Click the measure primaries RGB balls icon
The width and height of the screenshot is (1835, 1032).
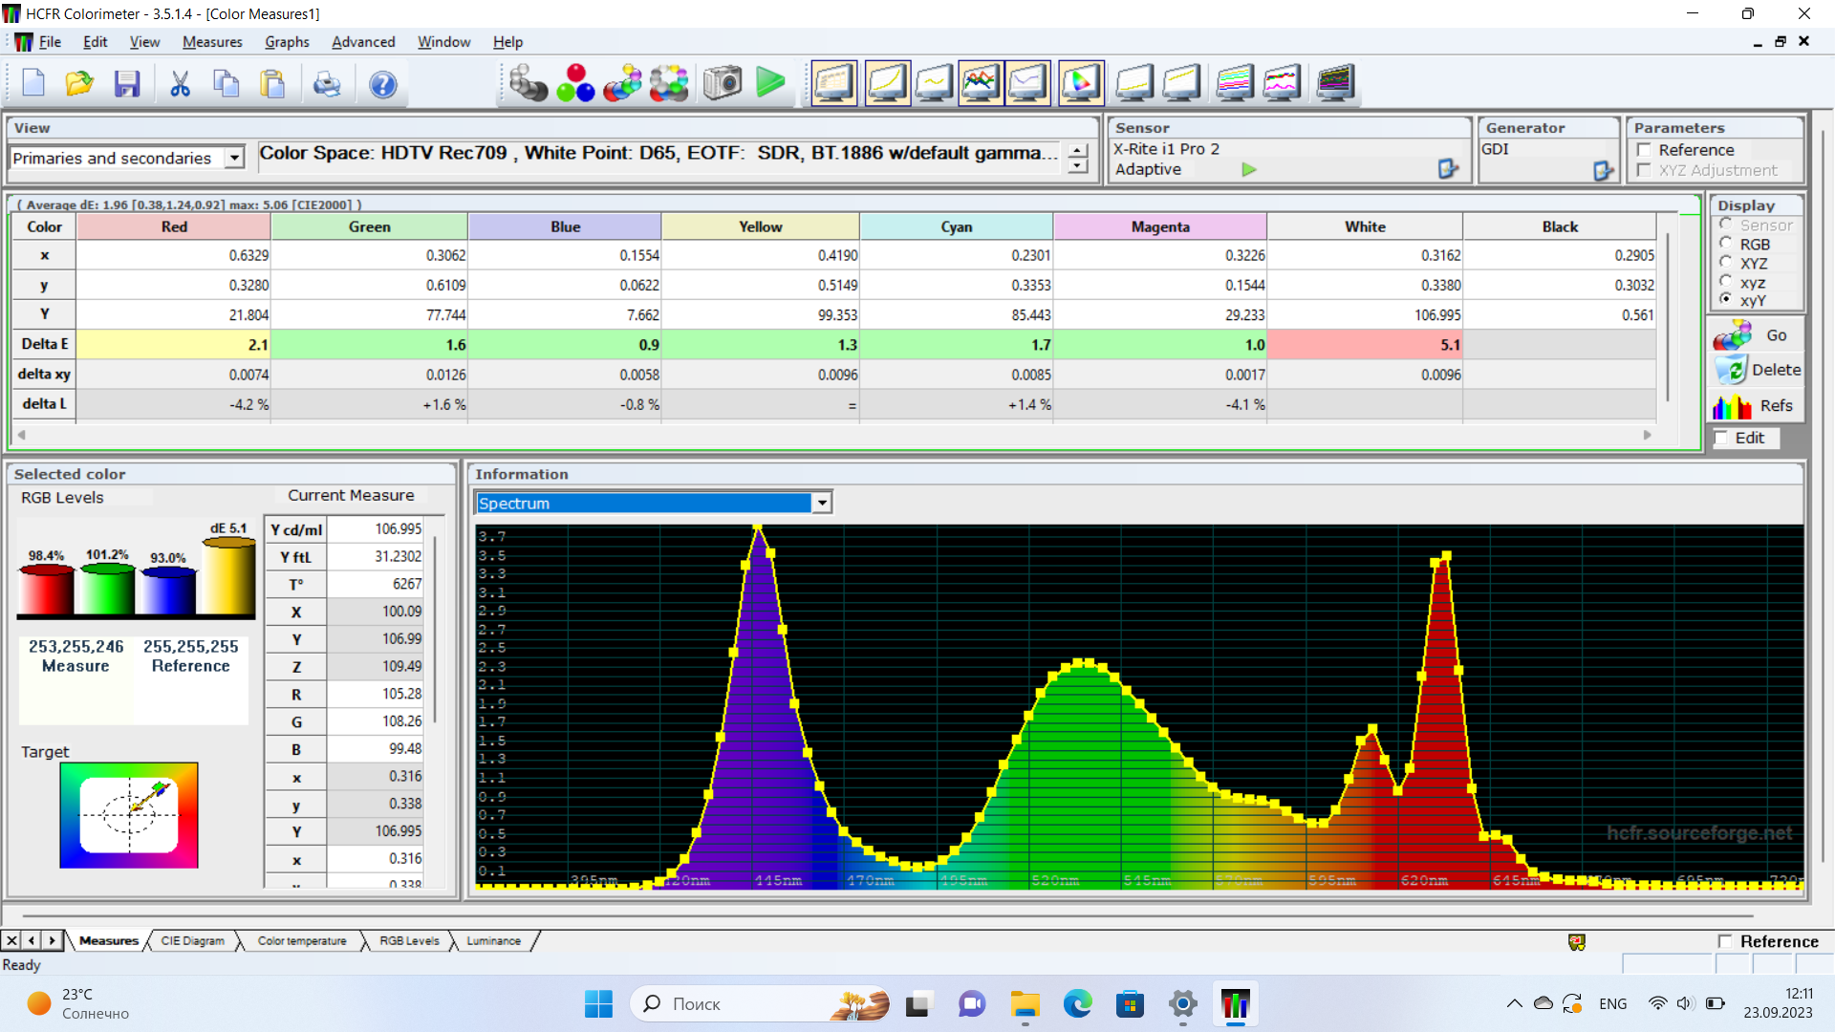(x=575, y=84)
